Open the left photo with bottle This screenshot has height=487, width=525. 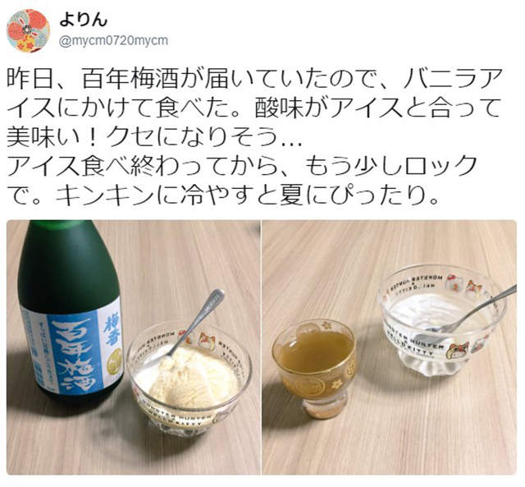(134, 347)
